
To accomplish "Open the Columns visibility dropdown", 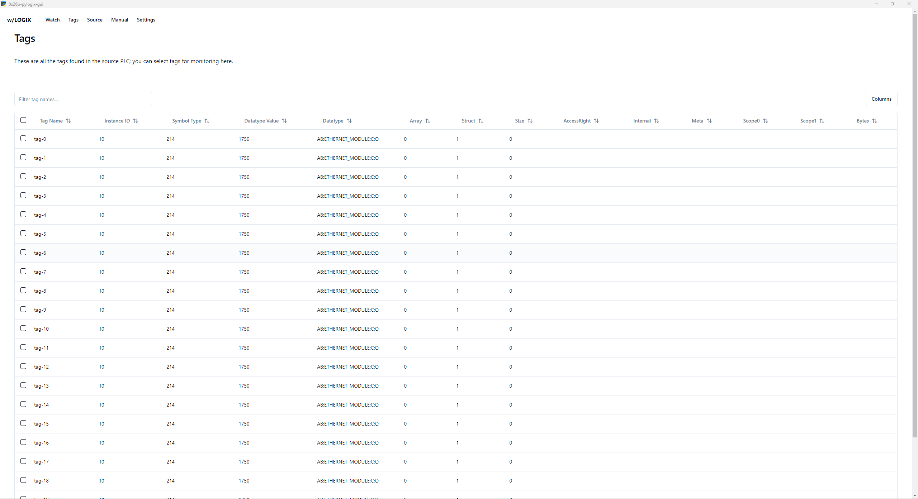I will click(x=881, y=99).
